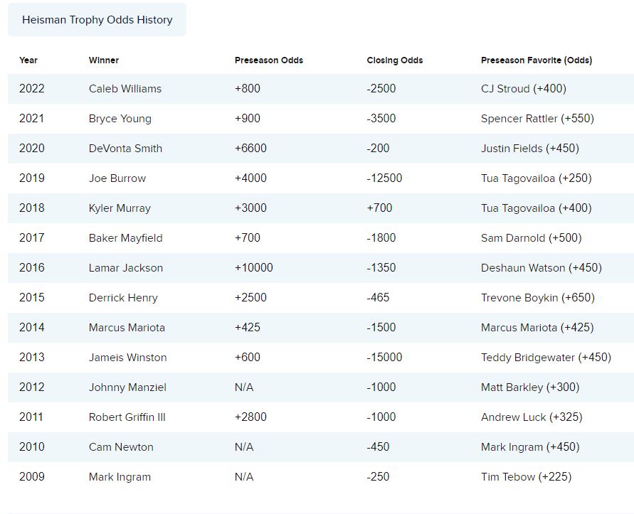
Task: Select the Deshaun Watson (+450) cell
Action: click(541, 268)
